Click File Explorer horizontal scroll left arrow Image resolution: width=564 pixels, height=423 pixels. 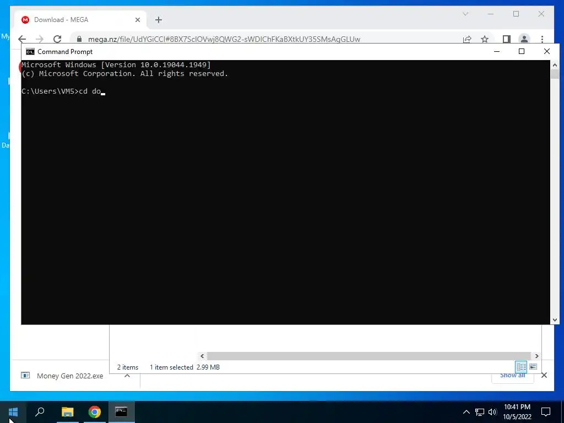[x=202, y=356]
